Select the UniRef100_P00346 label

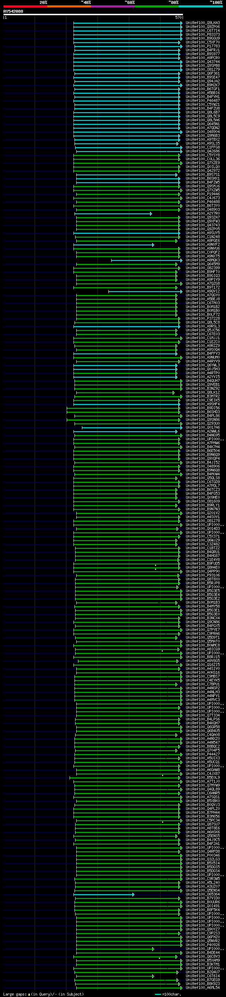[203, 856]
